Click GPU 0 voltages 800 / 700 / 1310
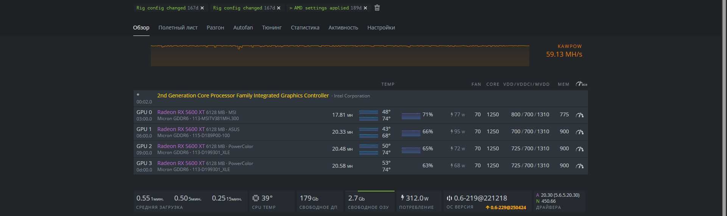 [x=530, y=114]
